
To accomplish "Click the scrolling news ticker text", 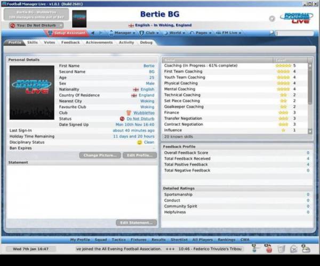I will pyautogui.click(x=159, y=249).
